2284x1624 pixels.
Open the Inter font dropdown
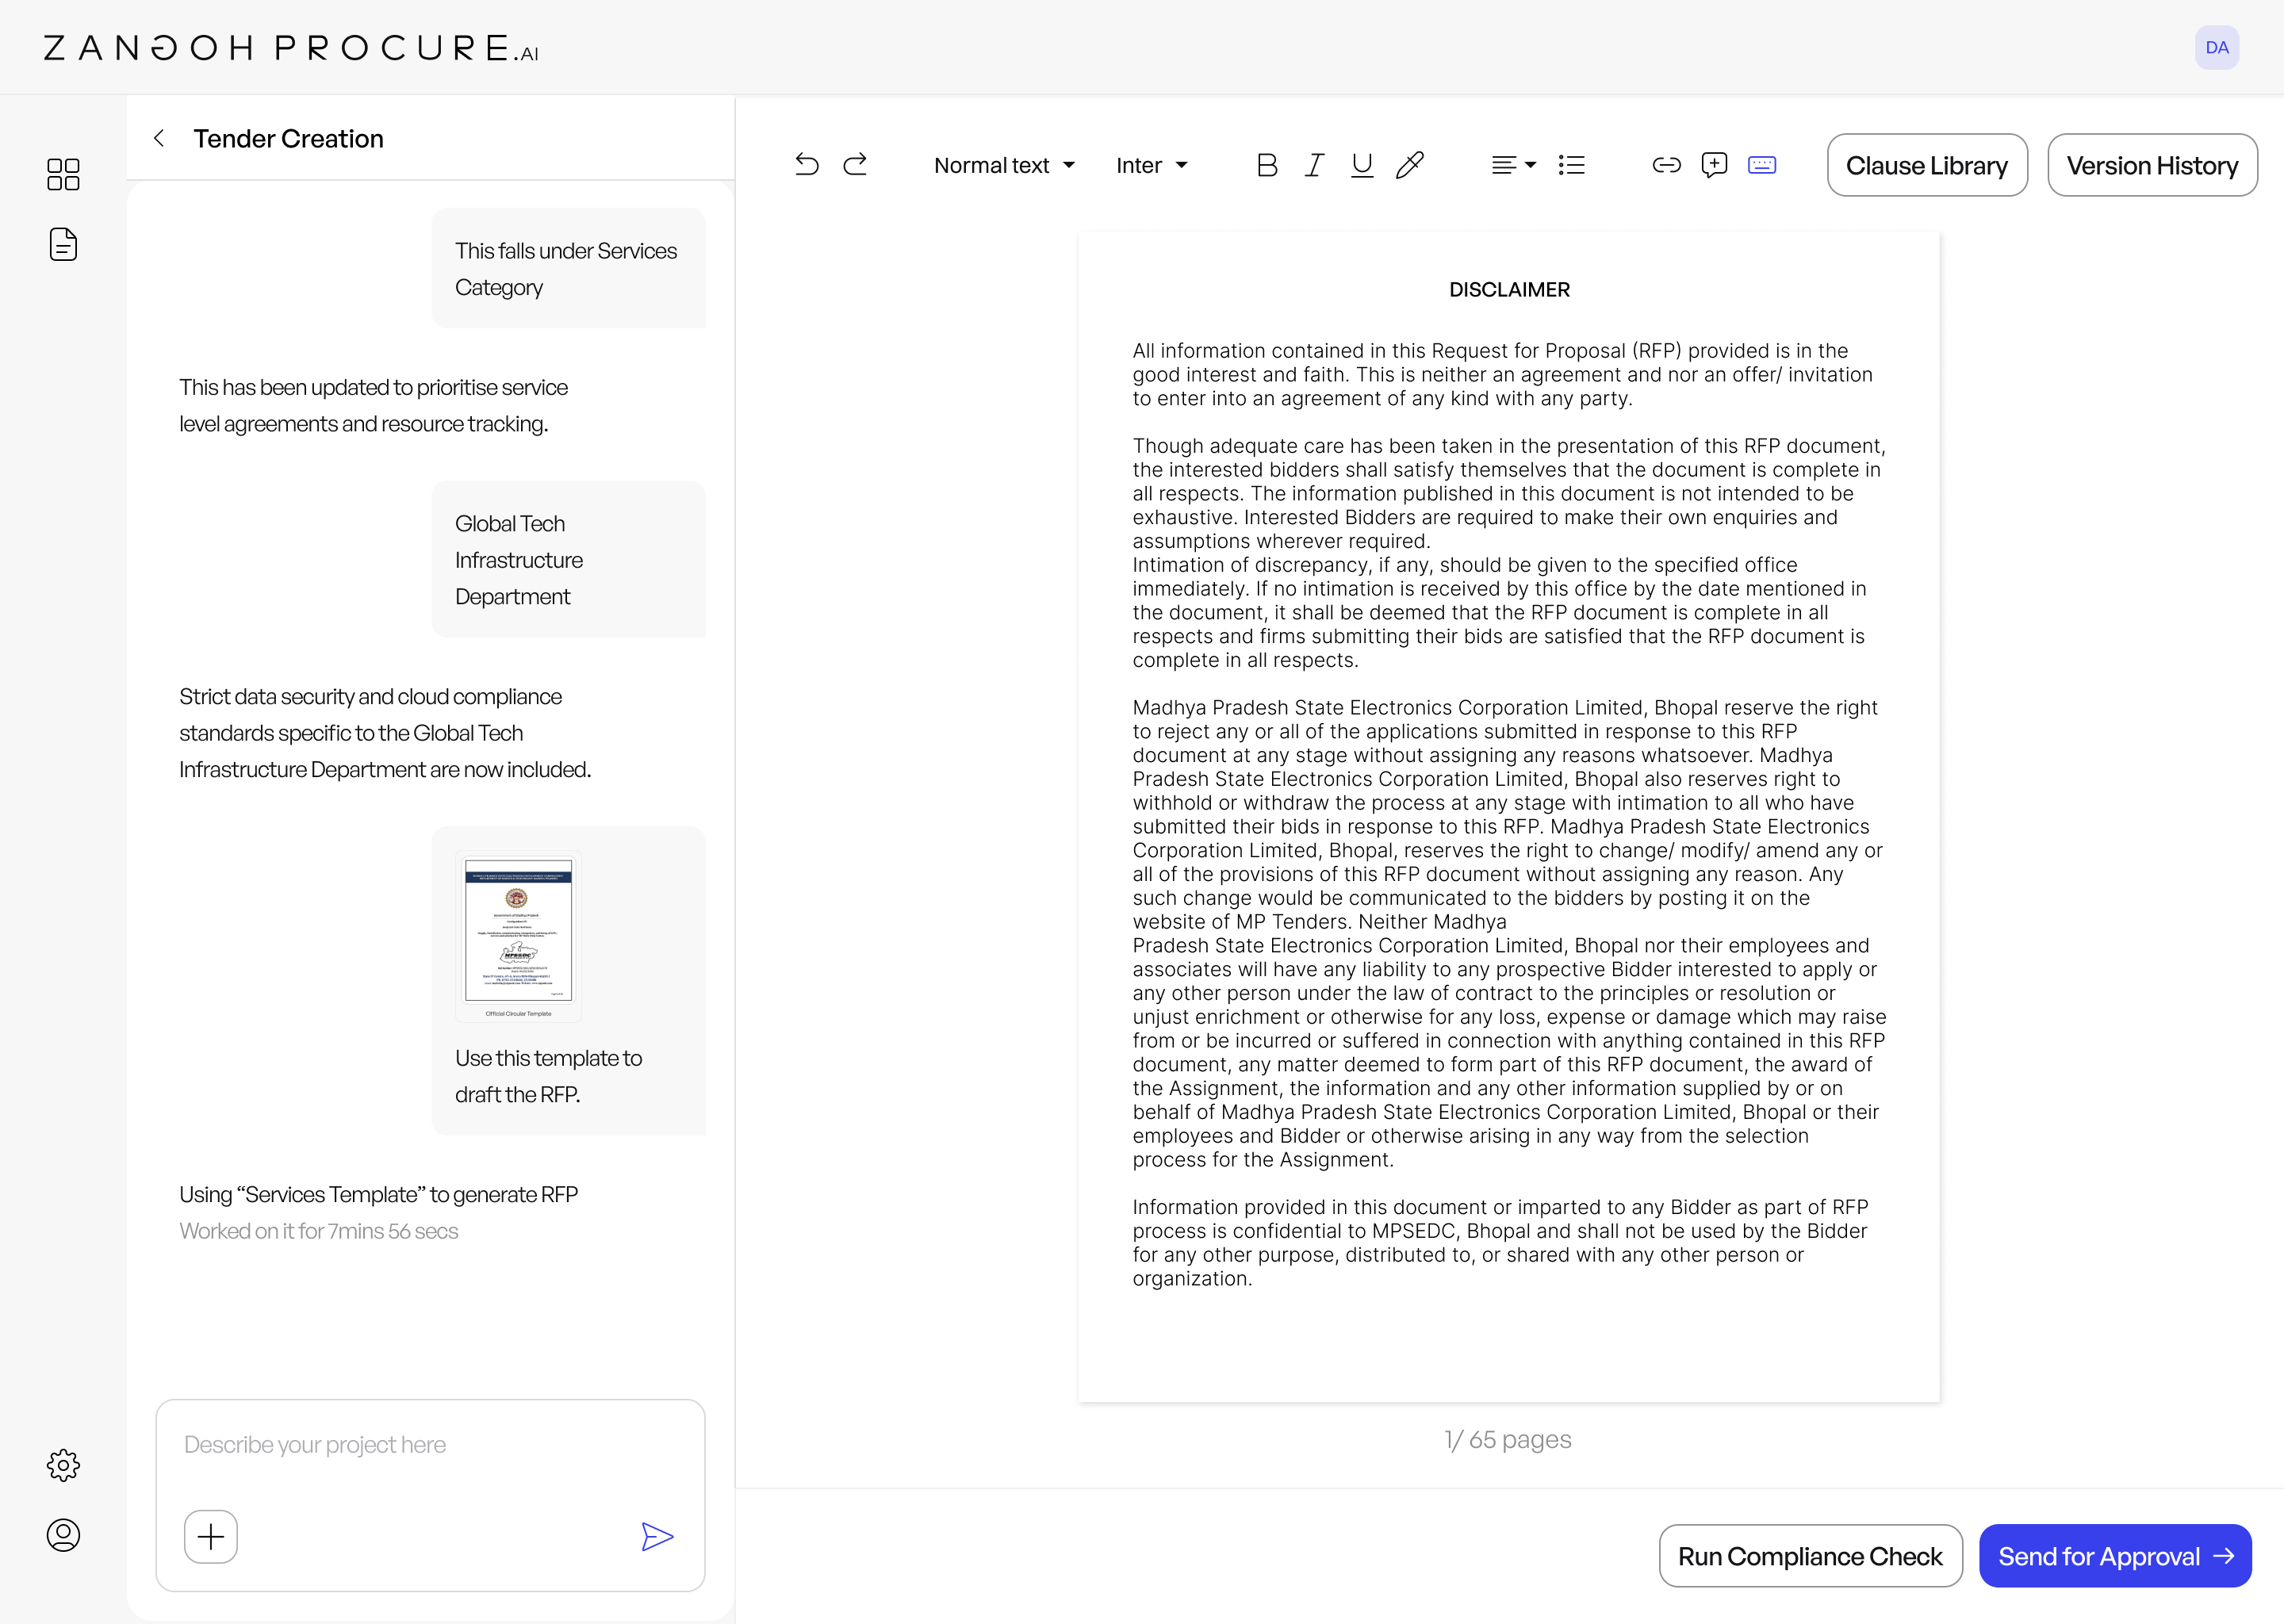(1152, 165)
